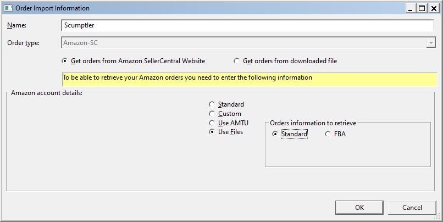Click the yellow information message box
Screen dimensions: 443x222
(249, 79)
